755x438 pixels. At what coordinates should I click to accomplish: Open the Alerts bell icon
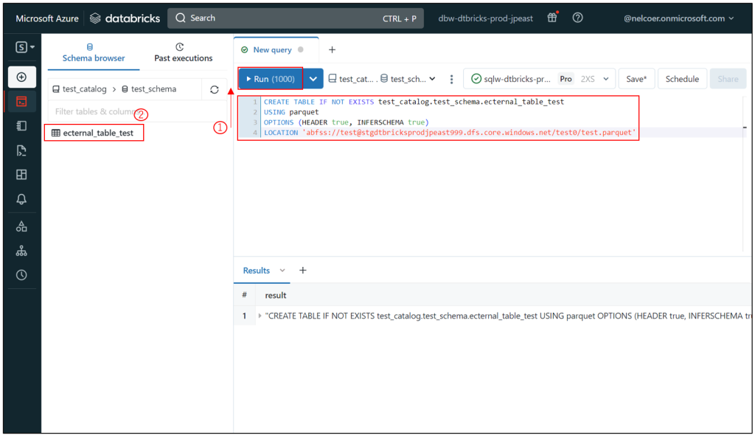pyautogui.click(x=21, y=199)
